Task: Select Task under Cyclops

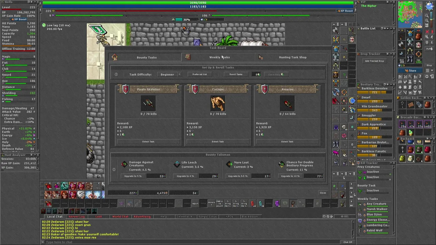Action: (x=218, y=142)
